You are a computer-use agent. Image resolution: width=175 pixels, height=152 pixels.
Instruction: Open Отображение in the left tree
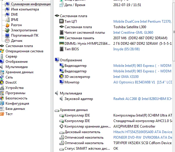(x=17, y=62)
